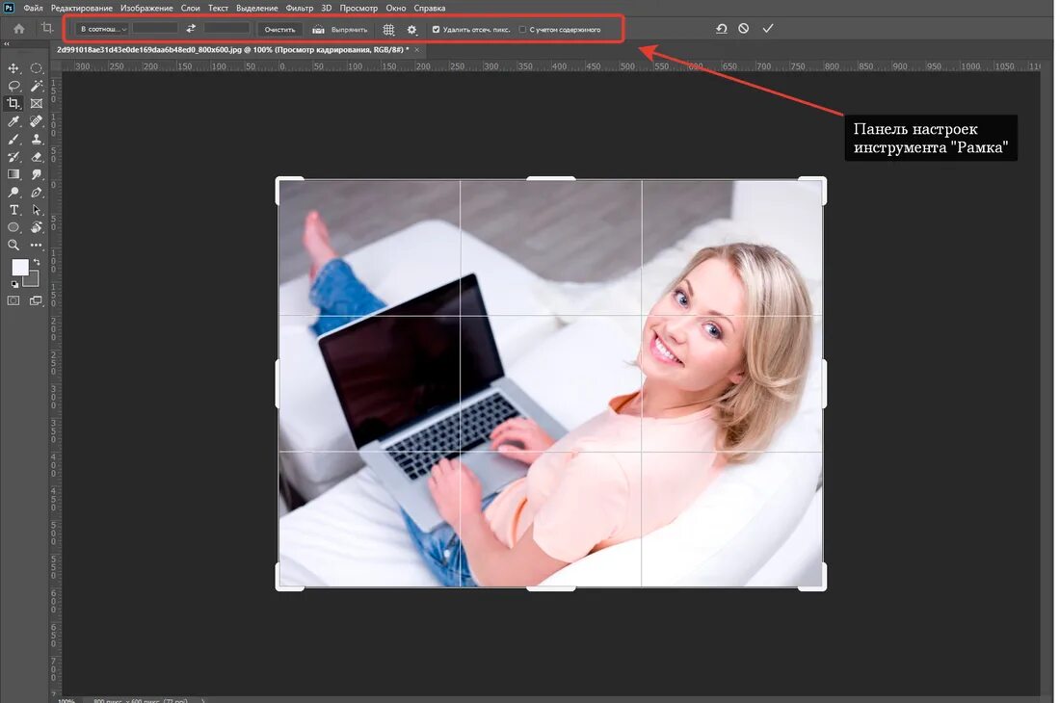1060x703 pixels.
Task: Select the Crop tool in the toolbox
Action: click(13, 103)
